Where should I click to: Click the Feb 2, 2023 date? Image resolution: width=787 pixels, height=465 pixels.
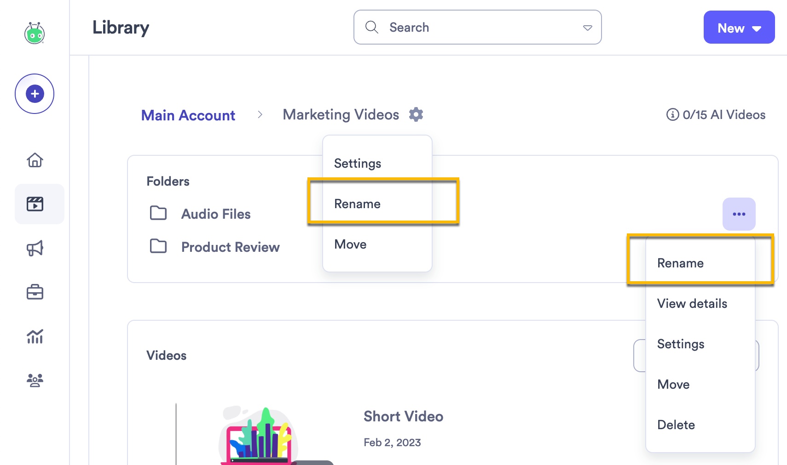tap(392, 442)
